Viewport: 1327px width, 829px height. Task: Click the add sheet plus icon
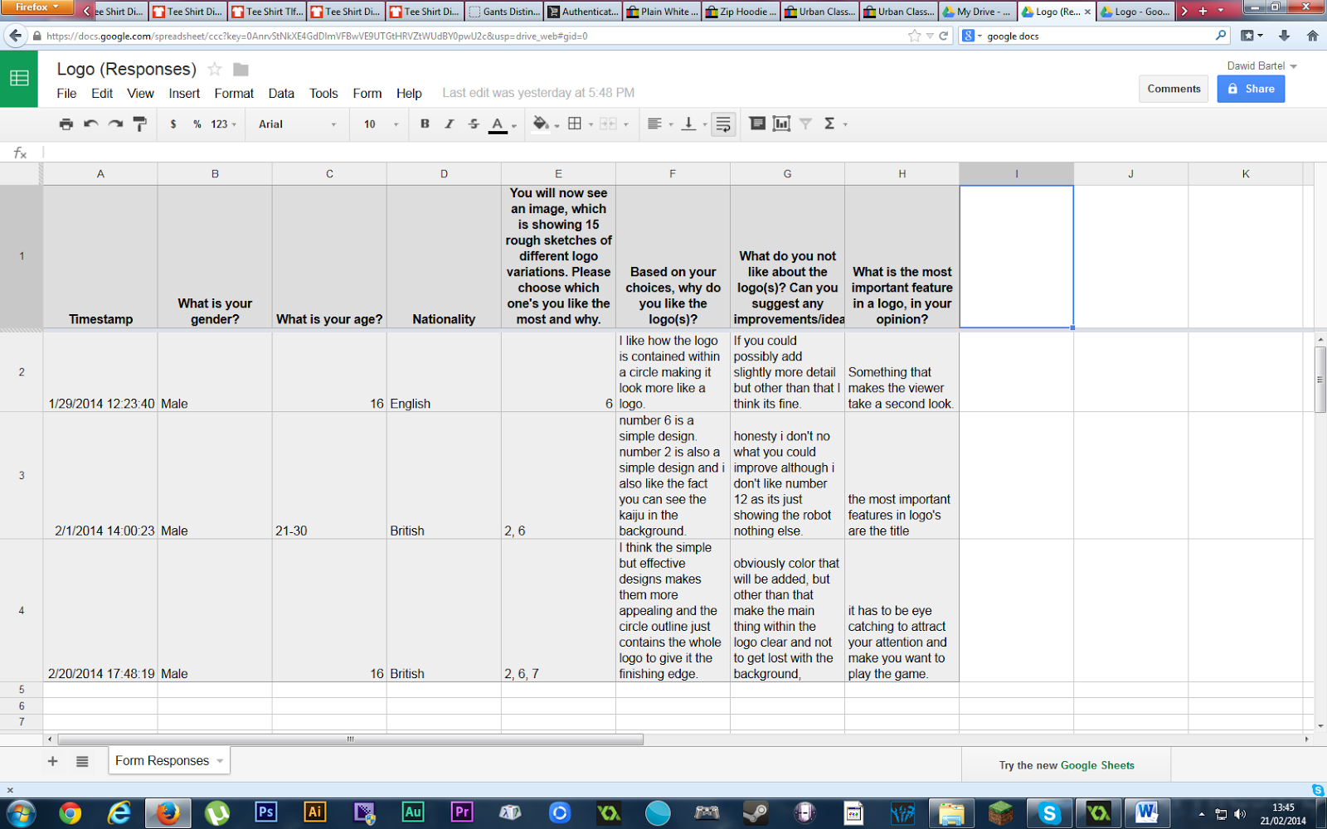[x=52, y=761]
